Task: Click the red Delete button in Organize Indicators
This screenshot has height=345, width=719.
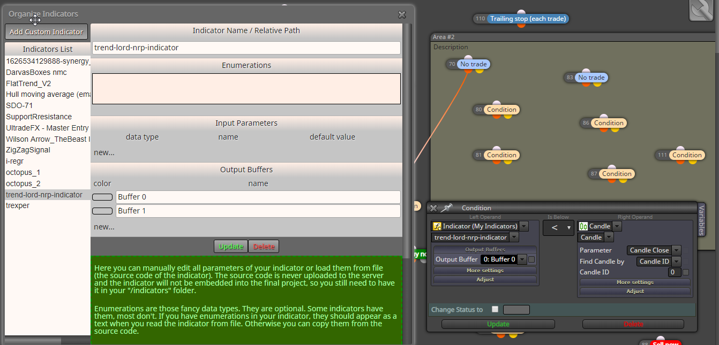Action: pyautogui.click(x=264, y=246)
